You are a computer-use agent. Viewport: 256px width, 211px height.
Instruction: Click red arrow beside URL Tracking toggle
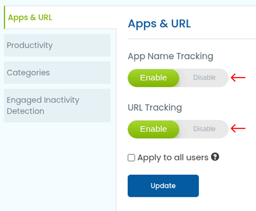(238, 129)
